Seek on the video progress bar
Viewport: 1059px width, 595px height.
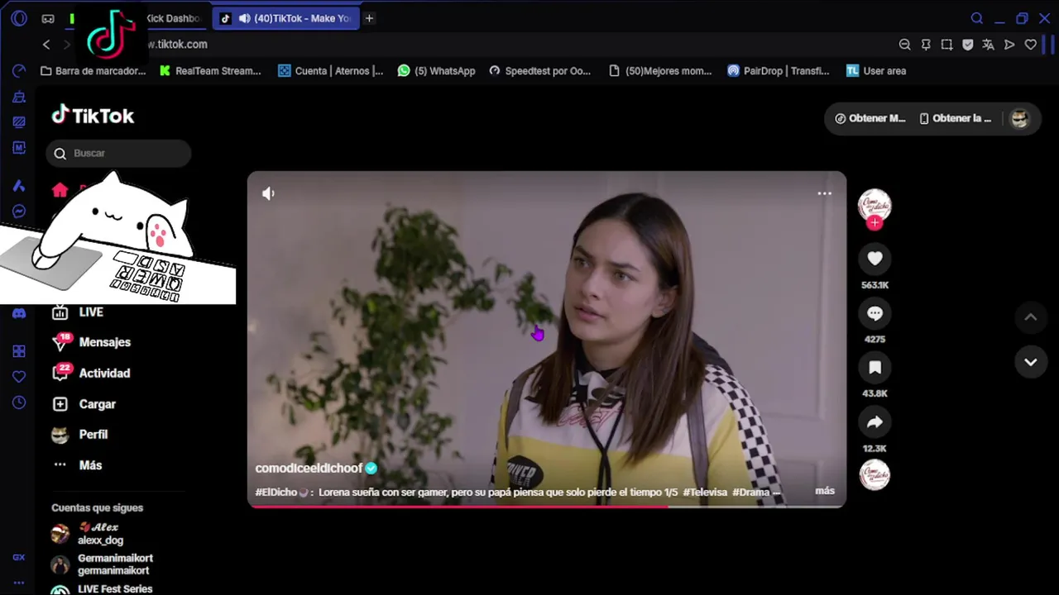[547, 506]
